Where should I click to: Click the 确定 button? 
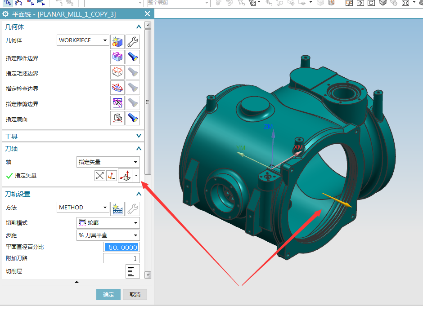[108, 295]
